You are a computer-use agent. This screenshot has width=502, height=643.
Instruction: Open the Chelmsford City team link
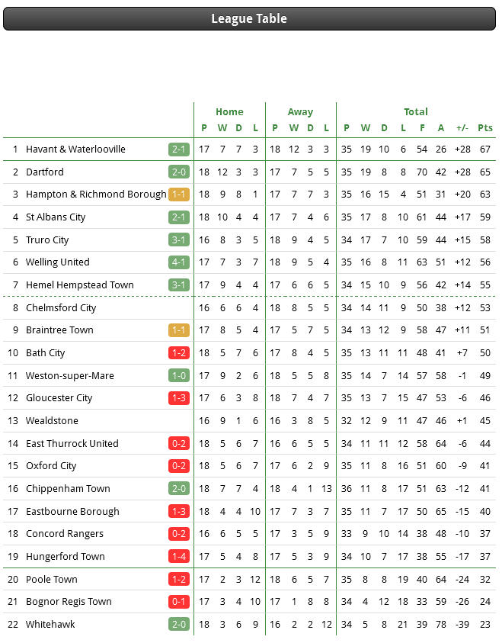point(61,307)
